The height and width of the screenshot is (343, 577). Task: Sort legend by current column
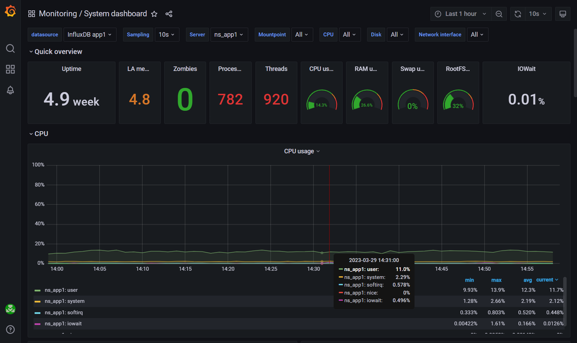click(545, 280)
